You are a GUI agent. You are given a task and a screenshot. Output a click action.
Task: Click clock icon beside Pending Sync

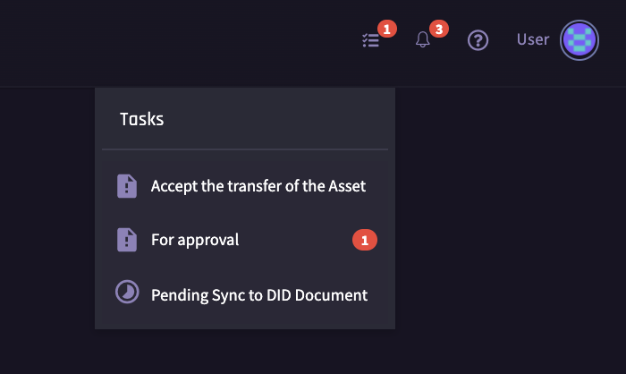[x=128, y=293]
